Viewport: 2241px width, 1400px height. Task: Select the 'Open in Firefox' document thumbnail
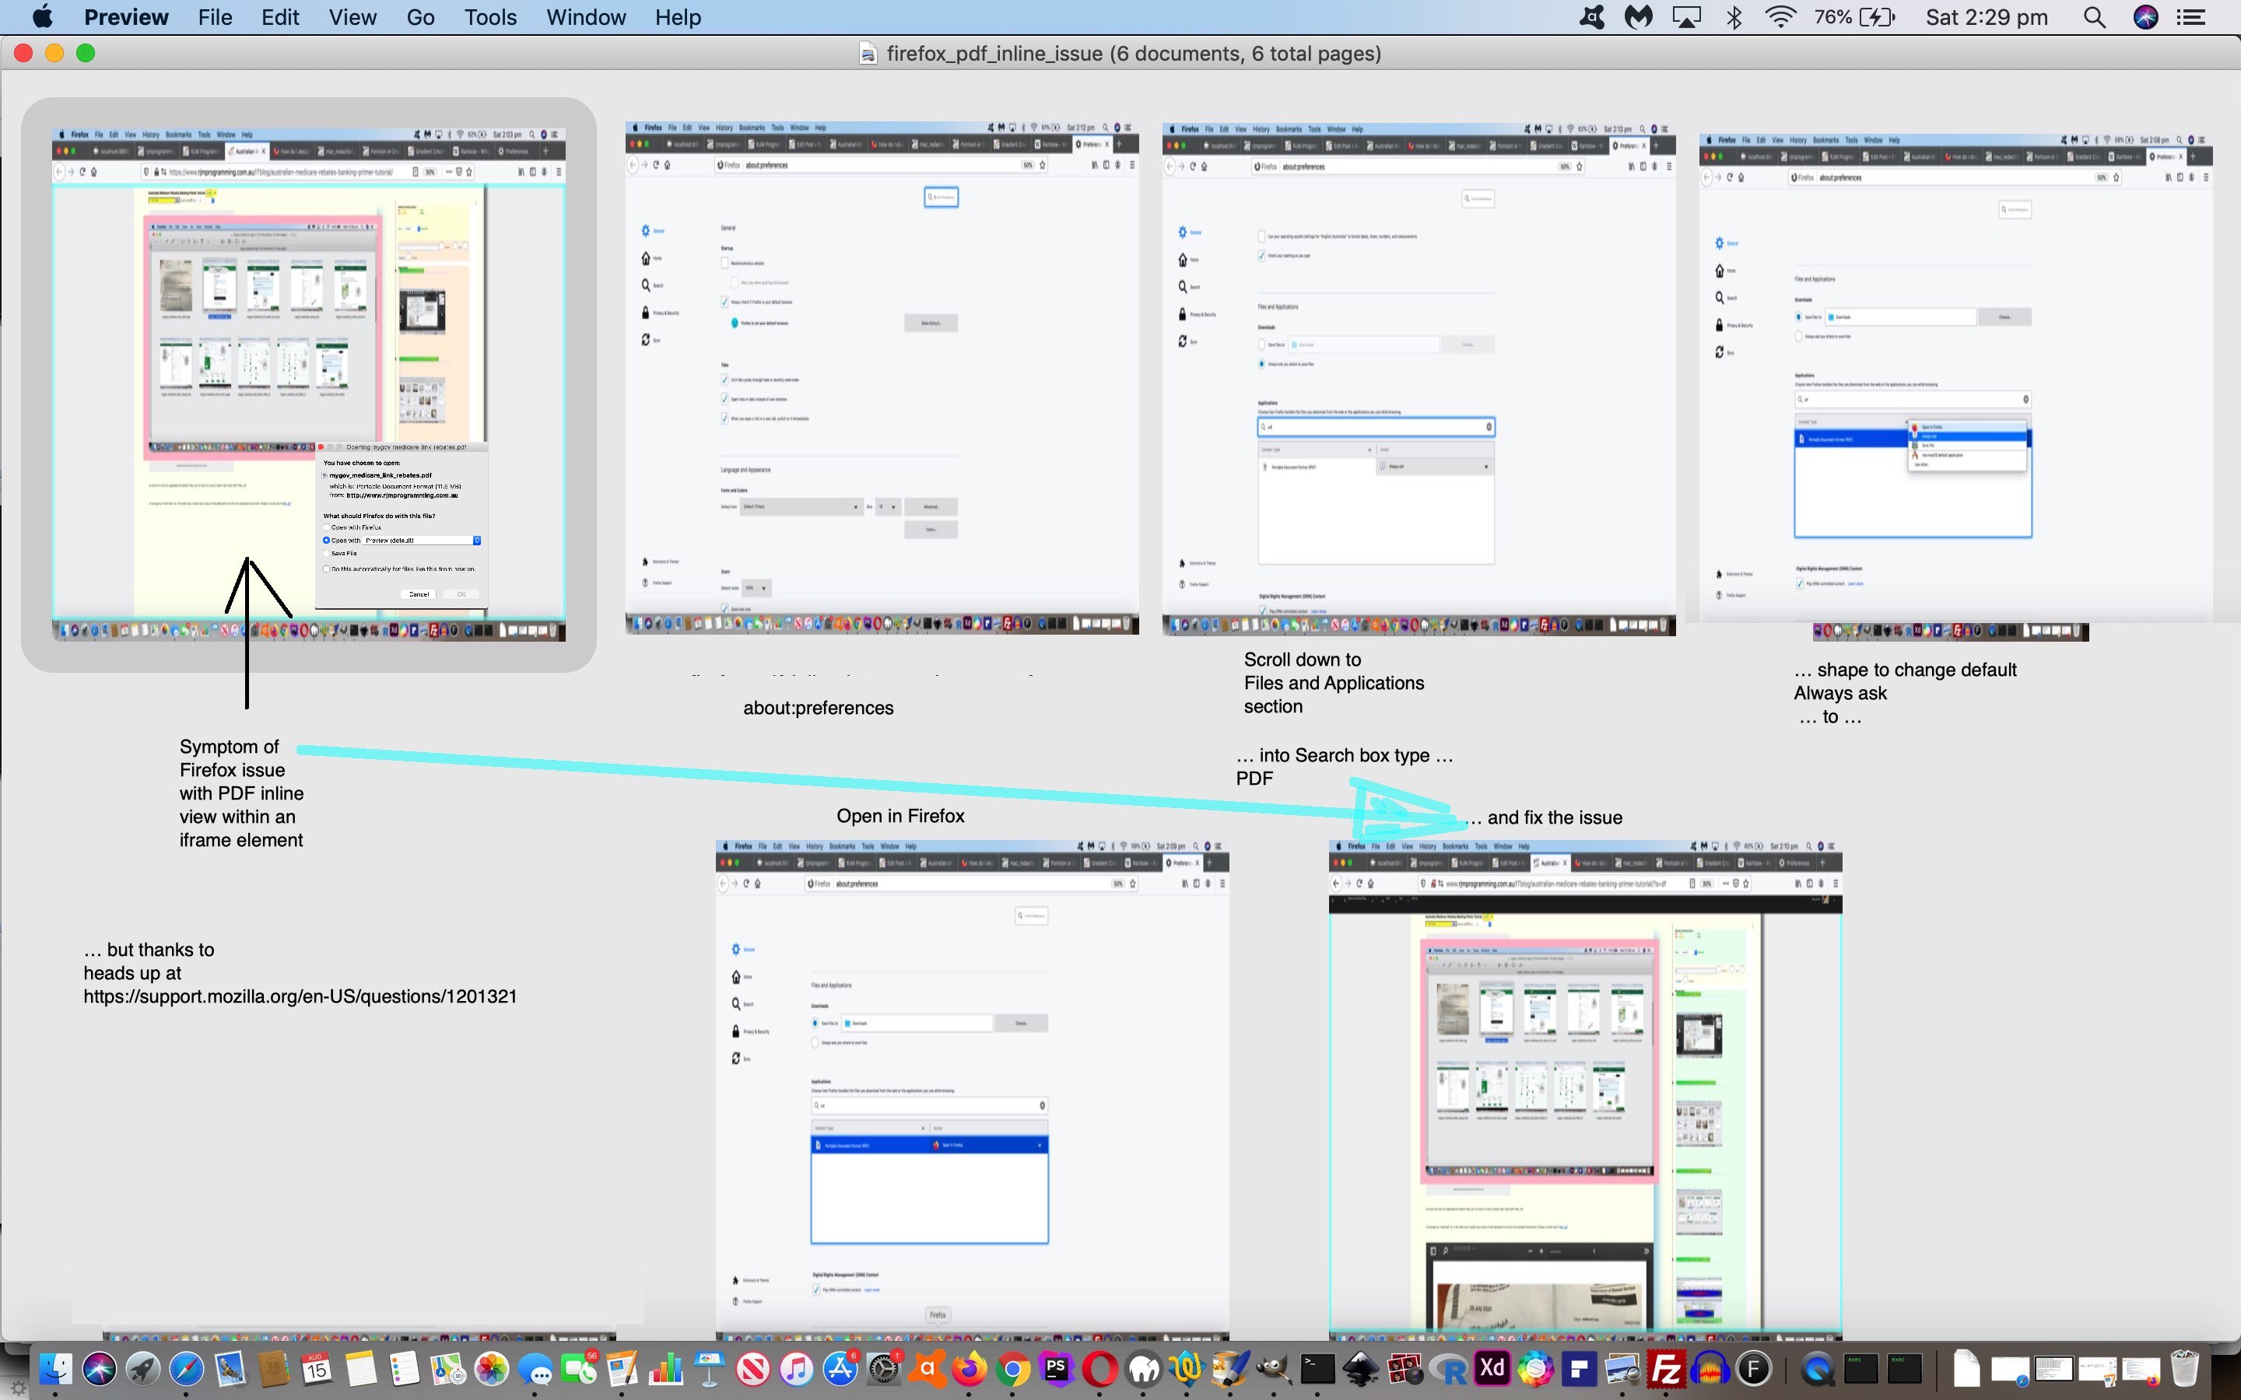973,1090
